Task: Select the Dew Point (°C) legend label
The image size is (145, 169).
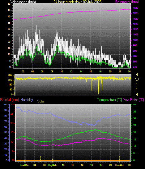Action: pos(133,100)
